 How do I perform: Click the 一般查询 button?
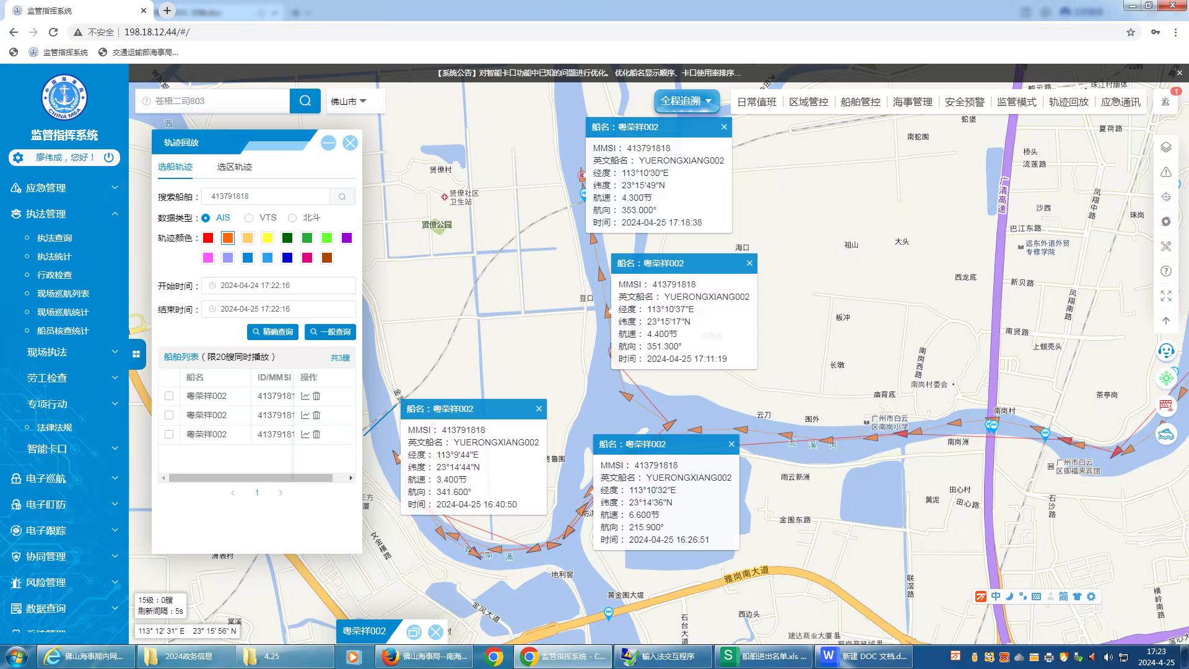point(330,332)
